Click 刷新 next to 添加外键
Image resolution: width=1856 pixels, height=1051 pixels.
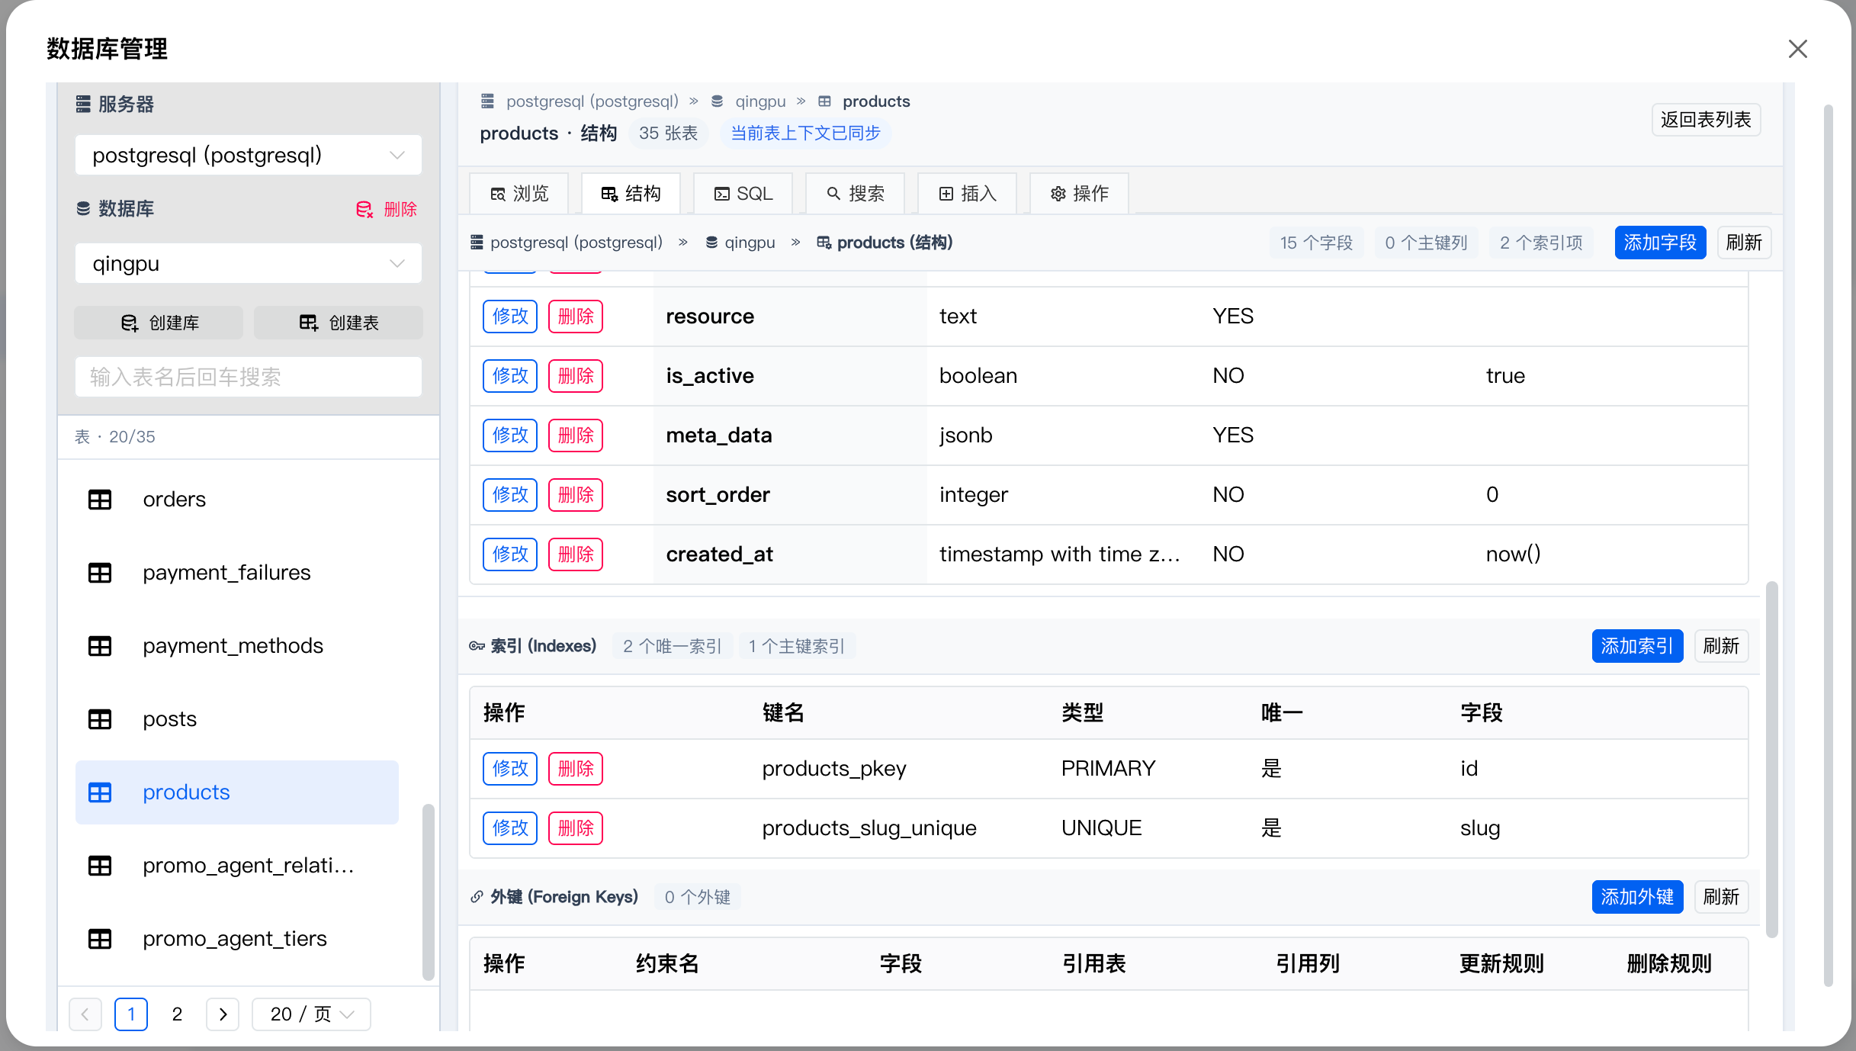(x=1721, y=897)
